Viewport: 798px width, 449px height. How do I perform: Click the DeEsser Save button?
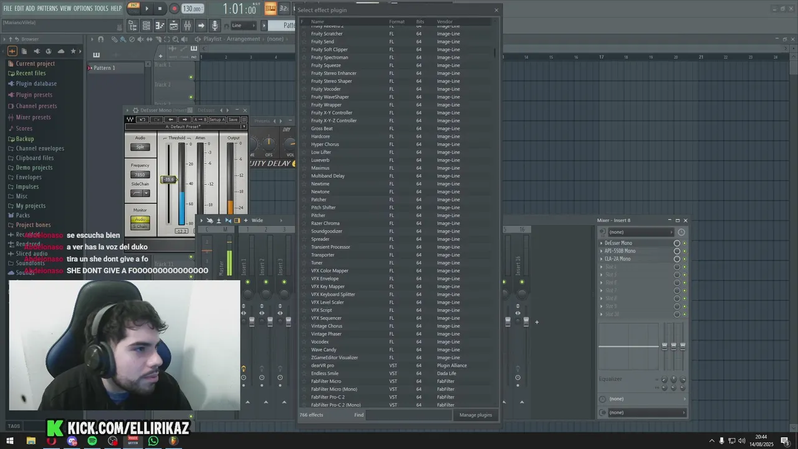pos(233,119)
